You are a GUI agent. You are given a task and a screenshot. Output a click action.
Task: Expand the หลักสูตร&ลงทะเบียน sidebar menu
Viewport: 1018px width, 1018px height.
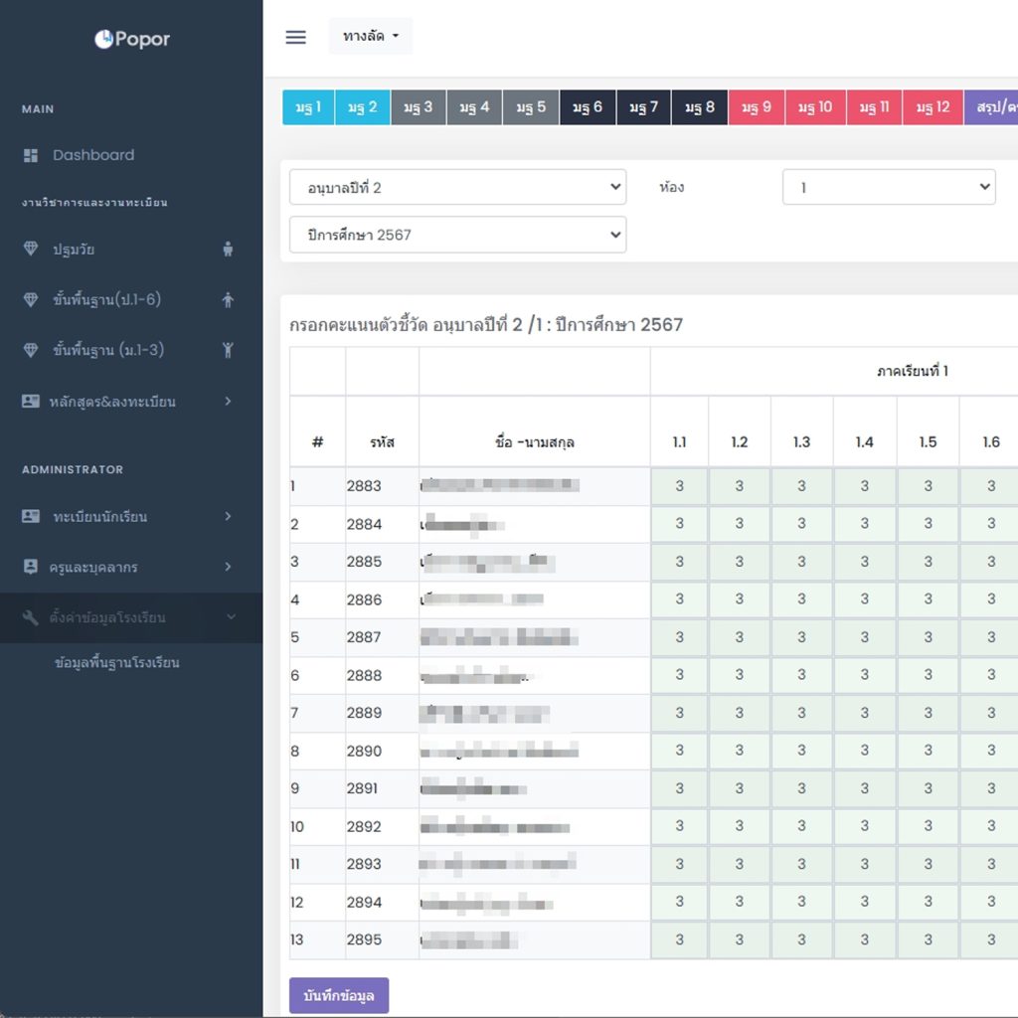point(129,402)
